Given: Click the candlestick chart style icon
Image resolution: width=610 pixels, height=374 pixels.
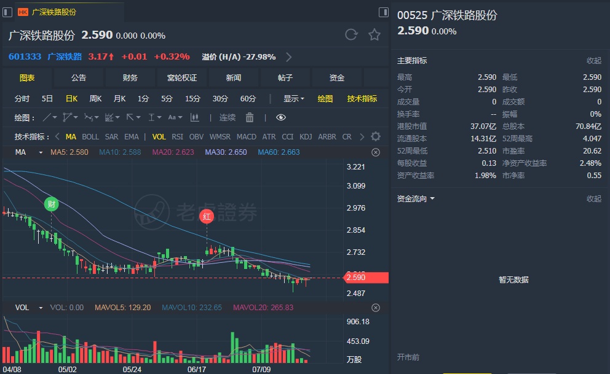Looking at the screenshot, I should [x=194, y=117].
